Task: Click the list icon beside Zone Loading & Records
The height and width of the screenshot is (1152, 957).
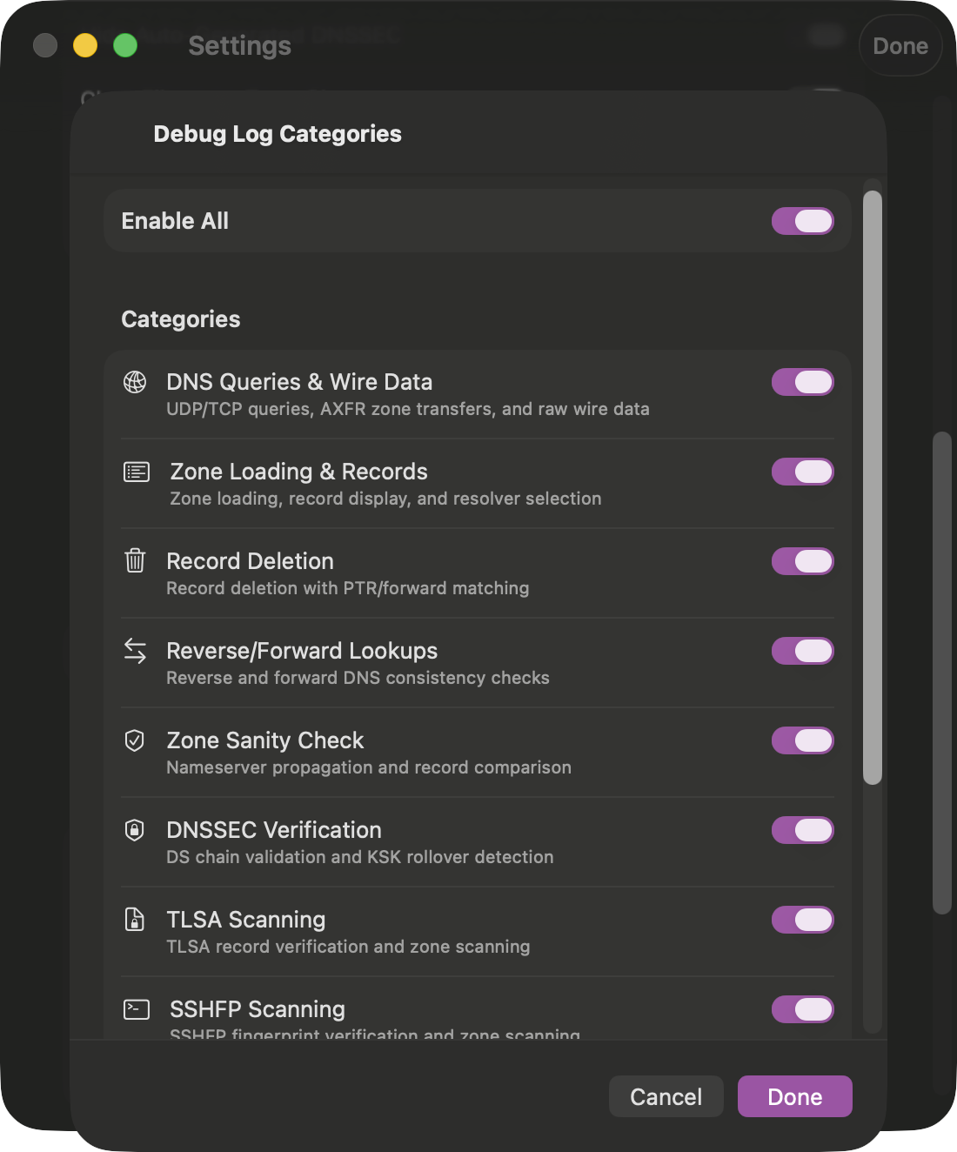Action: 135,472
